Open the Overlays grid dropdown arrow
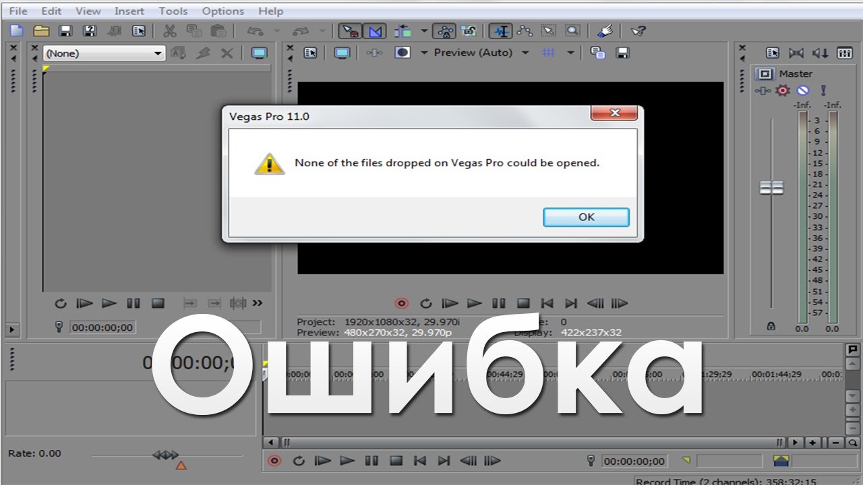863x485 pixels. [570, 53]
